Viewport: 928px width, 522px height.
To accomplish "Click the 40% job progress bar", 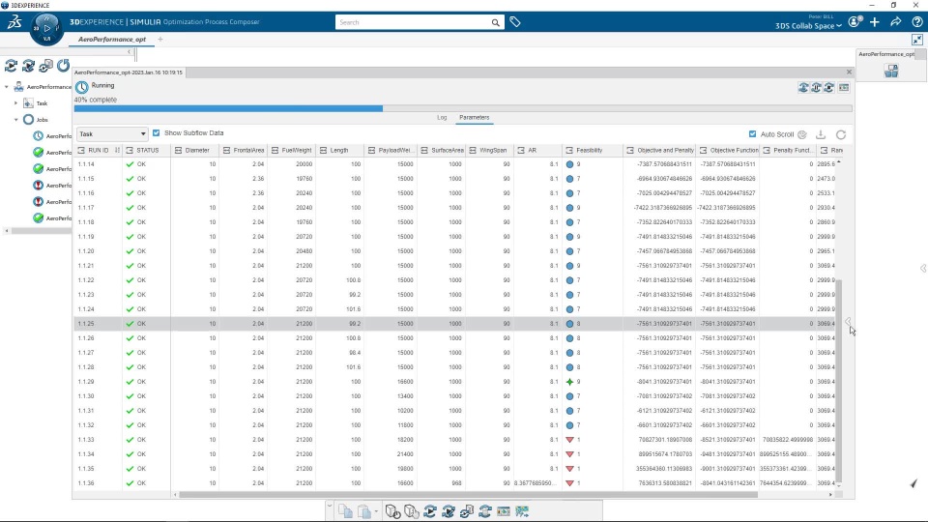I will coord(463,108).
